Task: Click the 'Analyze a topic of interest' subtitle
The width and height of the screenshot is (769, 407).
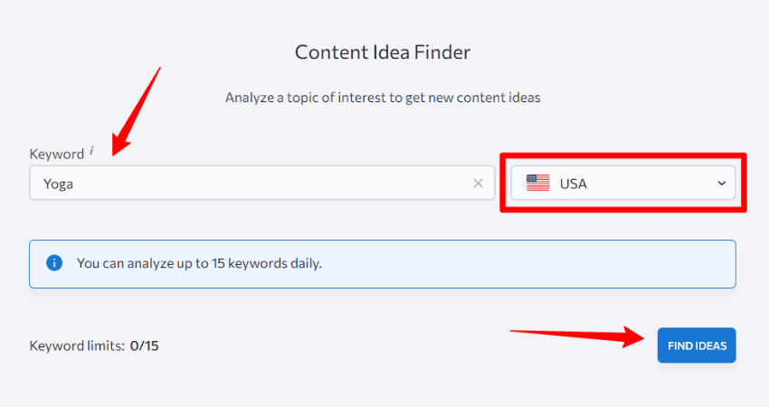Action: click(383, 98)
